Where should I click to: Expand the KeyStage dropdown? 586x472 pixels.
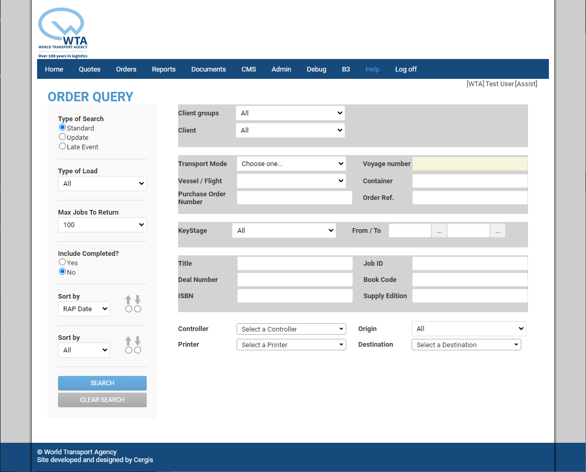(284, 231)
